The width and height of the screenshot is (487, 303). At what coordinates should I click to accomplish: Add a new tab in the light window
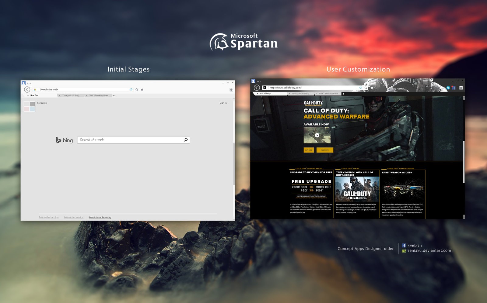(x=114, y=96)
